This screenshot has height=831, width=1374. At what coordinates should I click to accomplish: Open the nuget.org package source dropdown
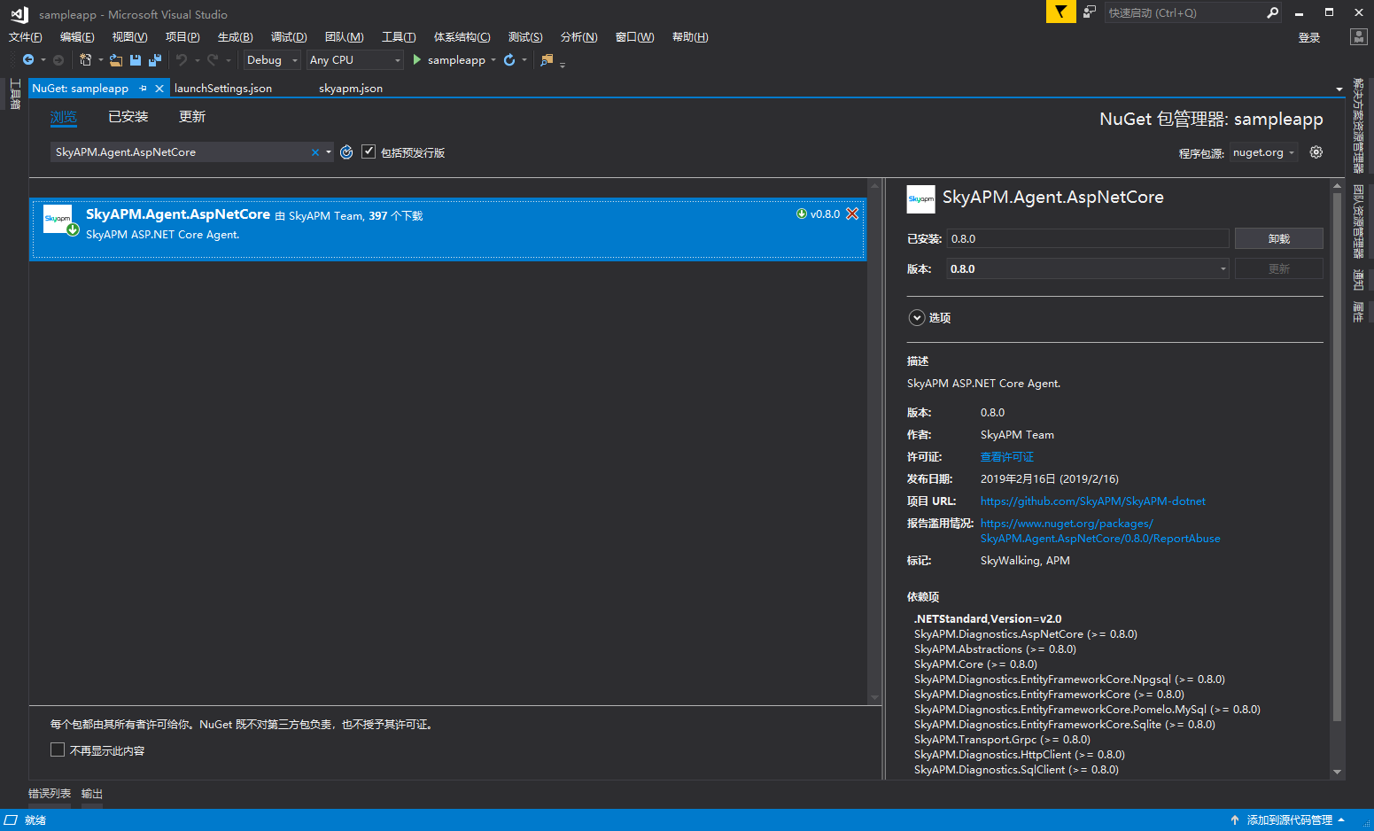point(1263,152)
